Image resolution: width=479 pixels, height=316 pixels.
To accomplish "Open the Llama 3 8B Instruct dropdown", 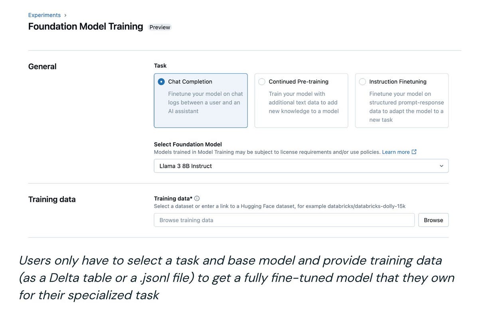I will 301,166.
